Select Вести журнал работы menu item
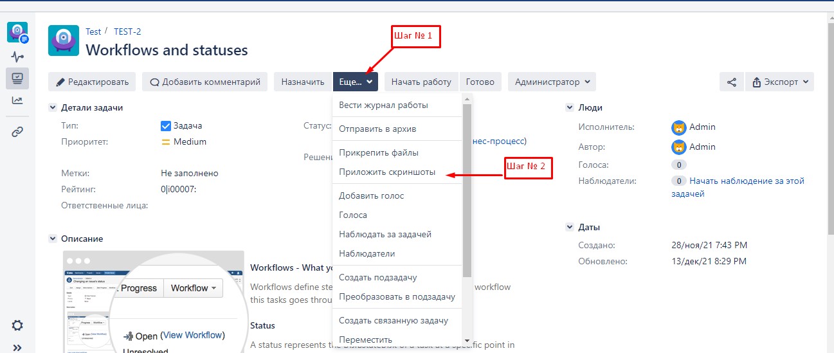Viewport: 834px width, 353px height. [397, 105]
